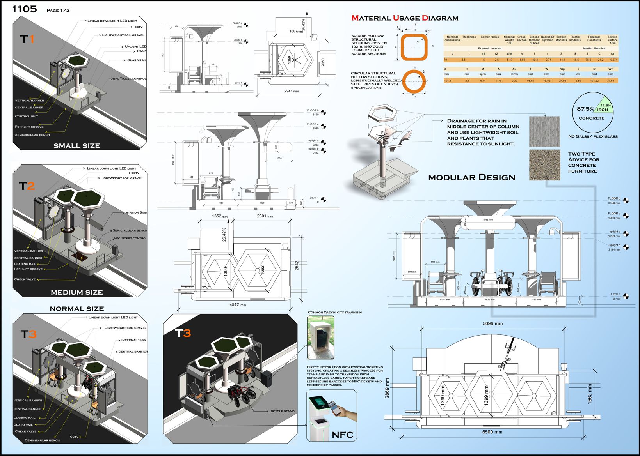The width and height of the screenshot is (640, 456).
Task: Click the 12.5% iron pie chart slice
Action: [x=604, y=106]
